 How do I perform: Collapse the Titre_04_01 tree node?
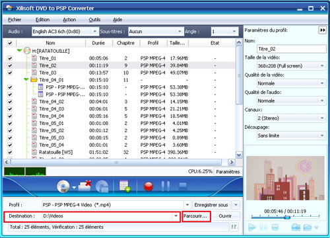coord(26,79)
